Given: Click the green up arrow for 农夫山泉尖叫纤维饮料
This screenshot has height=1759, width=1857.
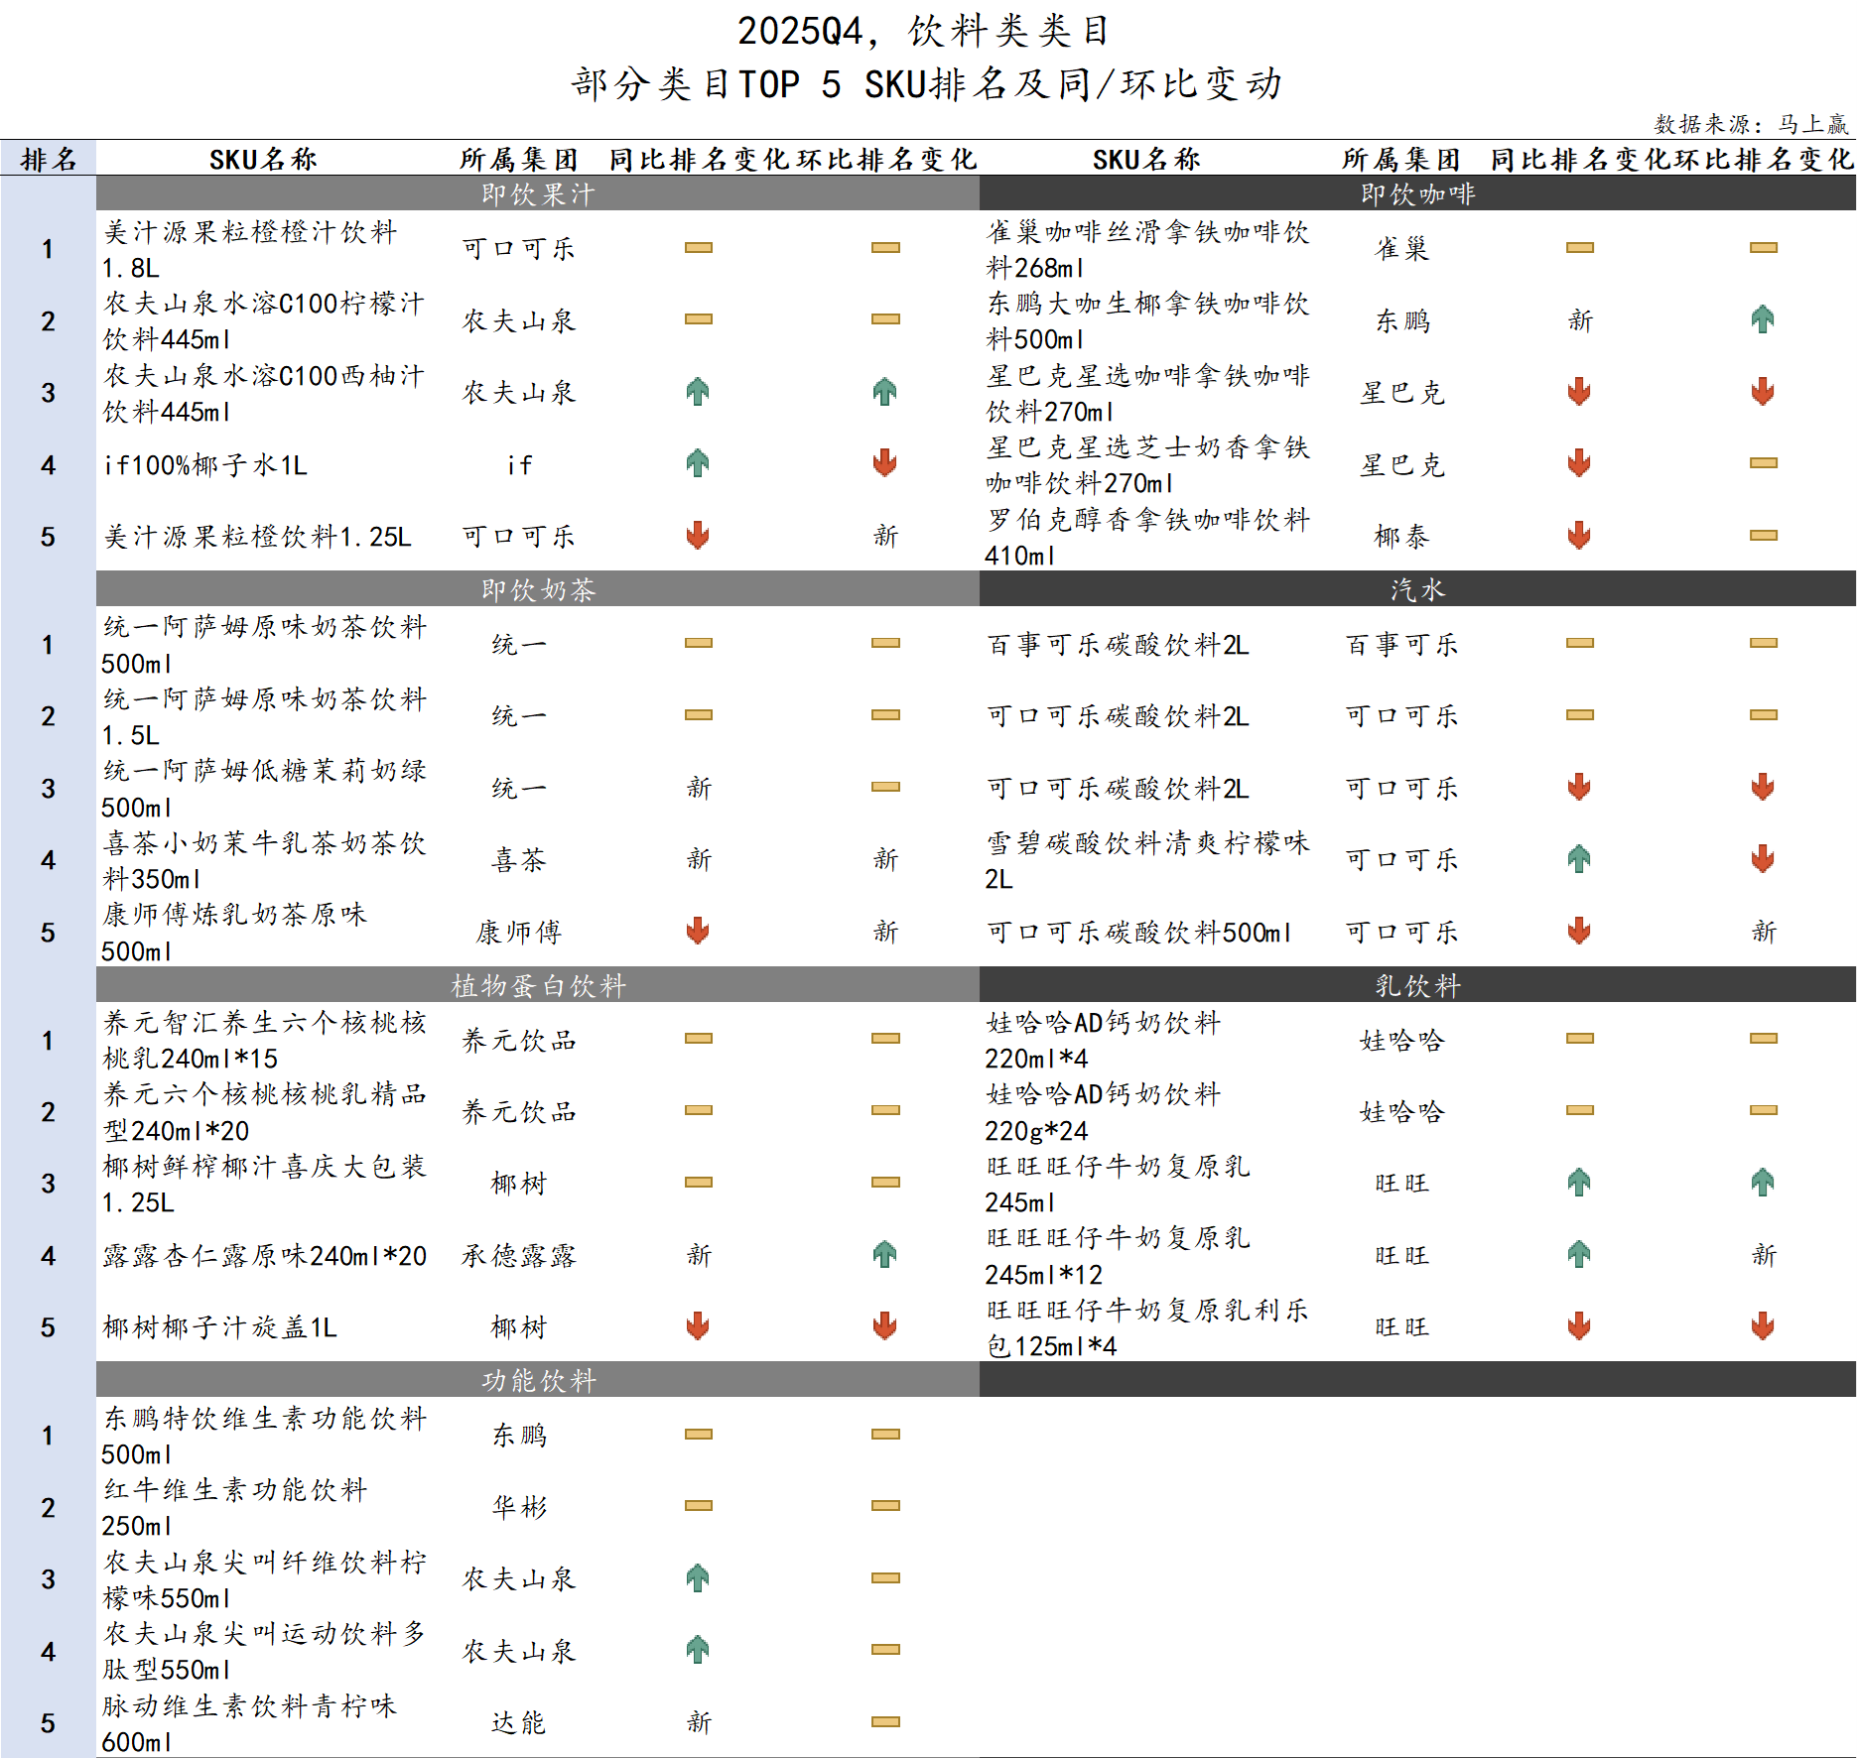Looking at the screenshot, I should click(x=698, y=1578).
